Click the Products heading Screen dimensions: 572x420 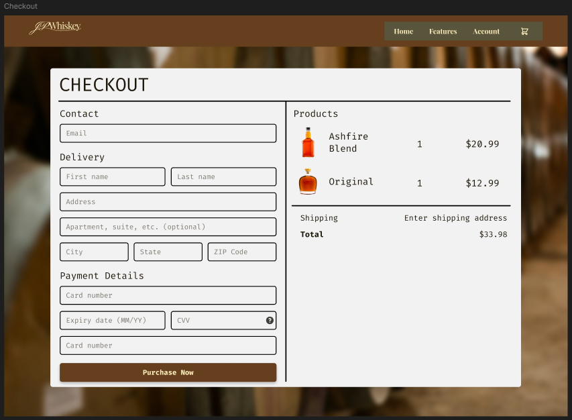316,114
